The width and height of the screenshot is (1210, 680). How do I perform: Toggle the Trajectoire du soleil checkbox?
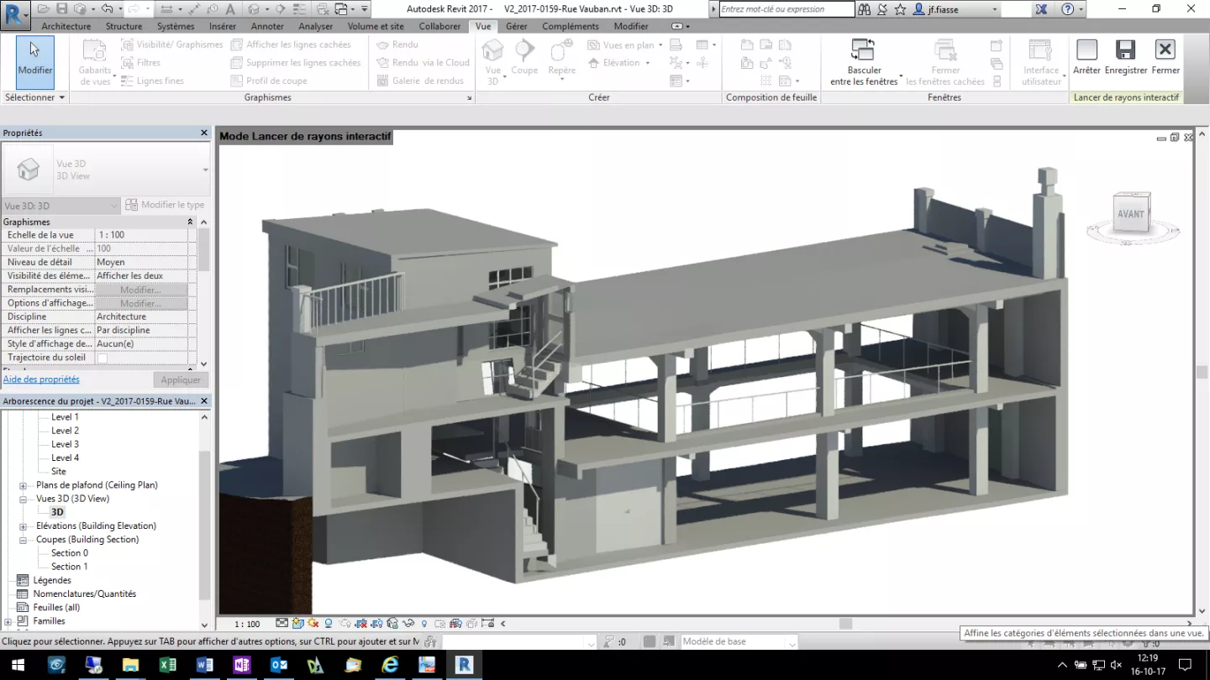[103, 358]
